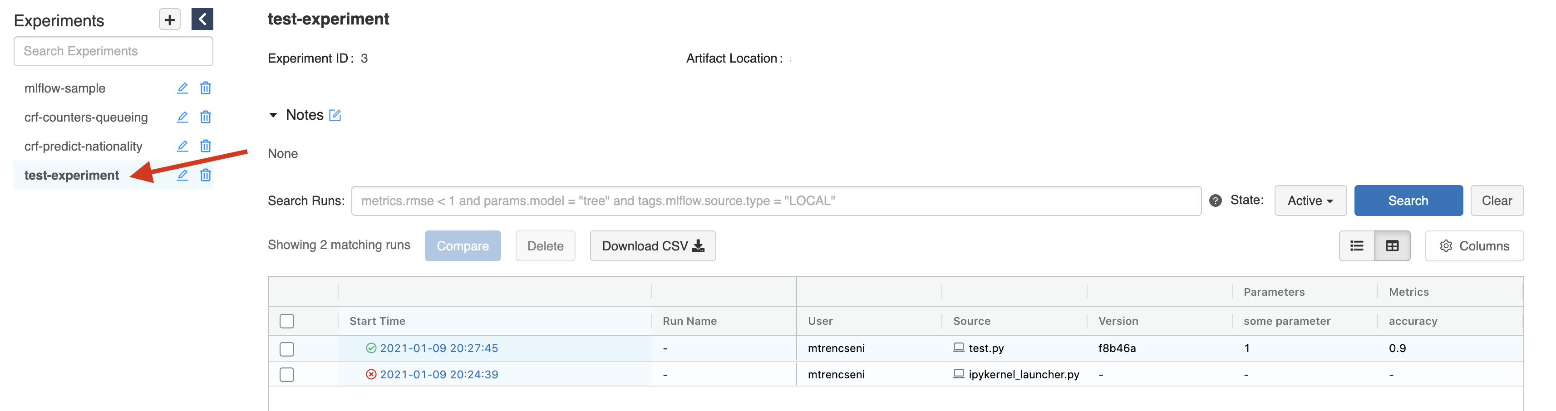Click the laptop source icon beside ipykernel_launcher.py
1556x411 pixels.
coord(959,374)
